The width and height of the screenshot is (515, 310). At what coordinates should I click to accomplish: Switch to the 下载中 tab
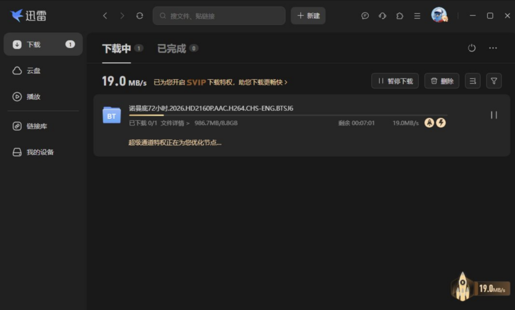(x=117, y=49)
